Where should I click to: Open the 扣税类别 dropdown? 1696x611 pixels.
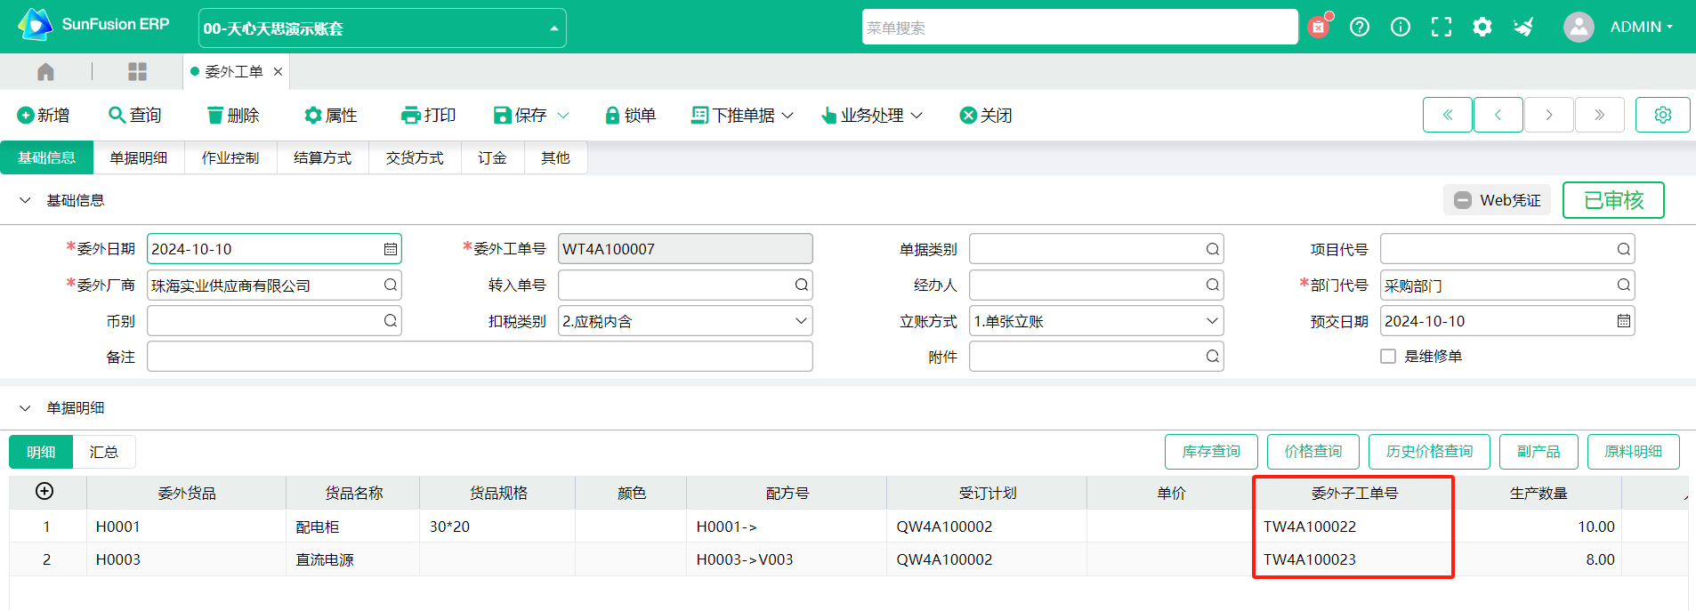coord(685,321)
